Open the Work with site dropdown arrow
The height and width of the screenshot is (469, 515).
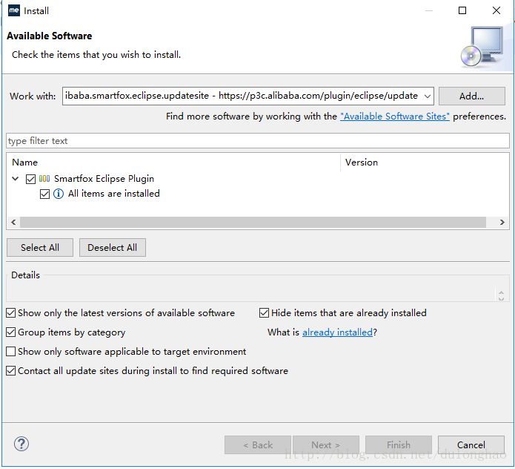coord(428,96)
